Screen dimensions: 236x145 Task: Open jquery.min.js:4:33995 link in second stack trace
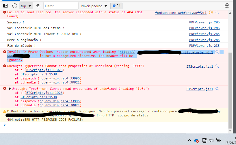click(x=60, y=101)
